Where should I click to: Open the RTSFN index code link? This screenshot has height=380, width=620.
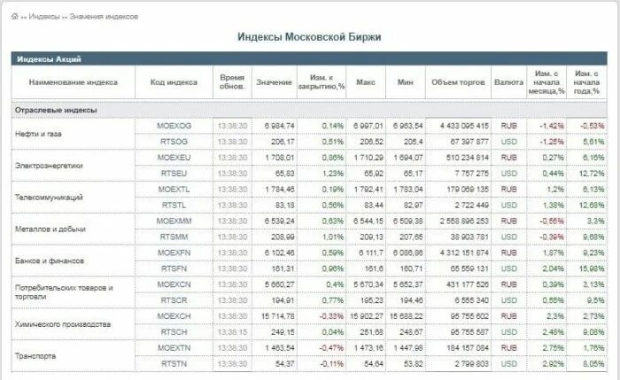click(x=174, y=268)
